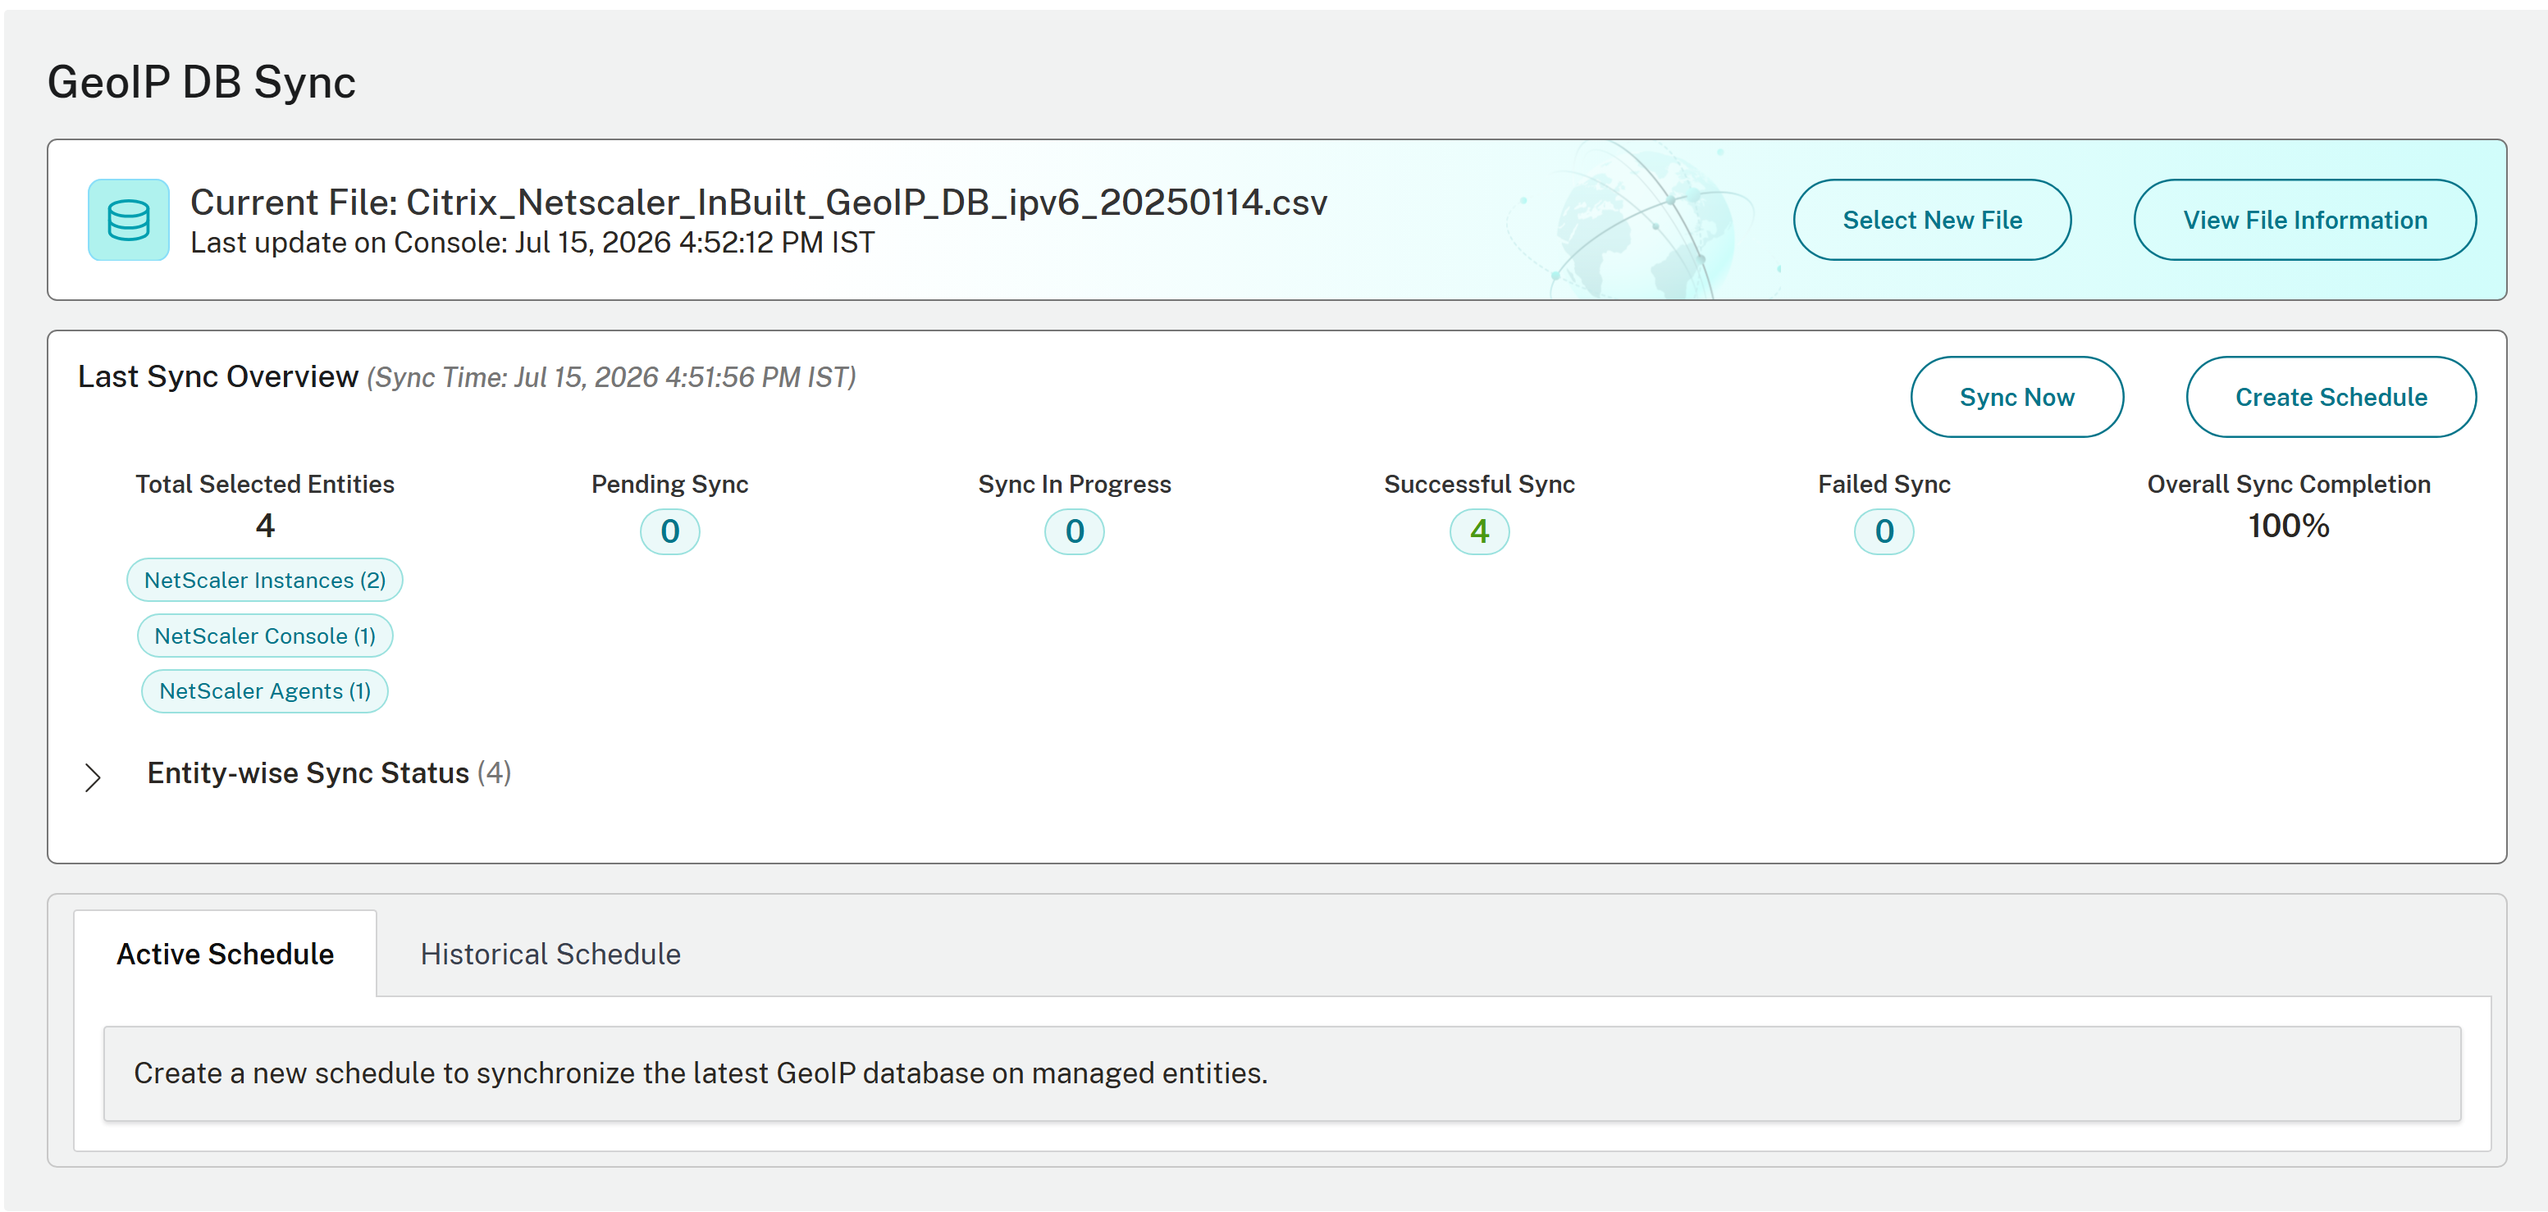Click the Pending Sync count badge

pyautogui.click(x=669, y=532)
